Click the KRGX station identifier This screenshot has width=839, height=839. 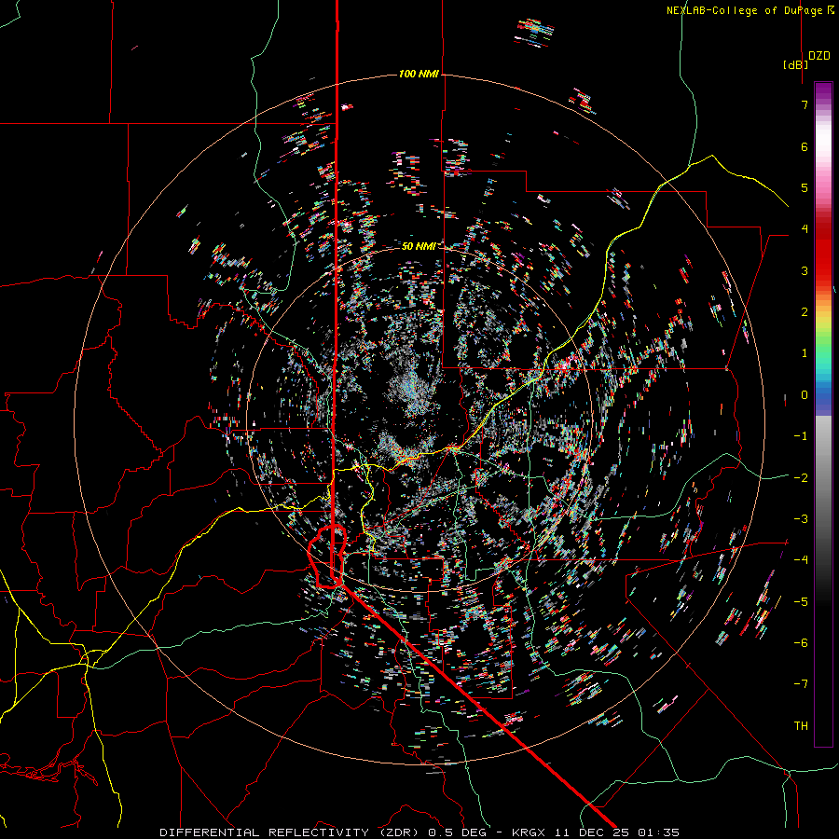click(529, 832)
